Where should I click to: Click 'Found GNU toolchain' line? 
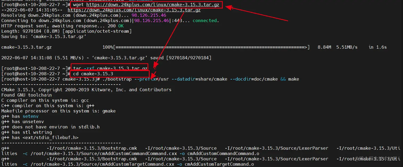pyautogui.click(x=27, y=95)
